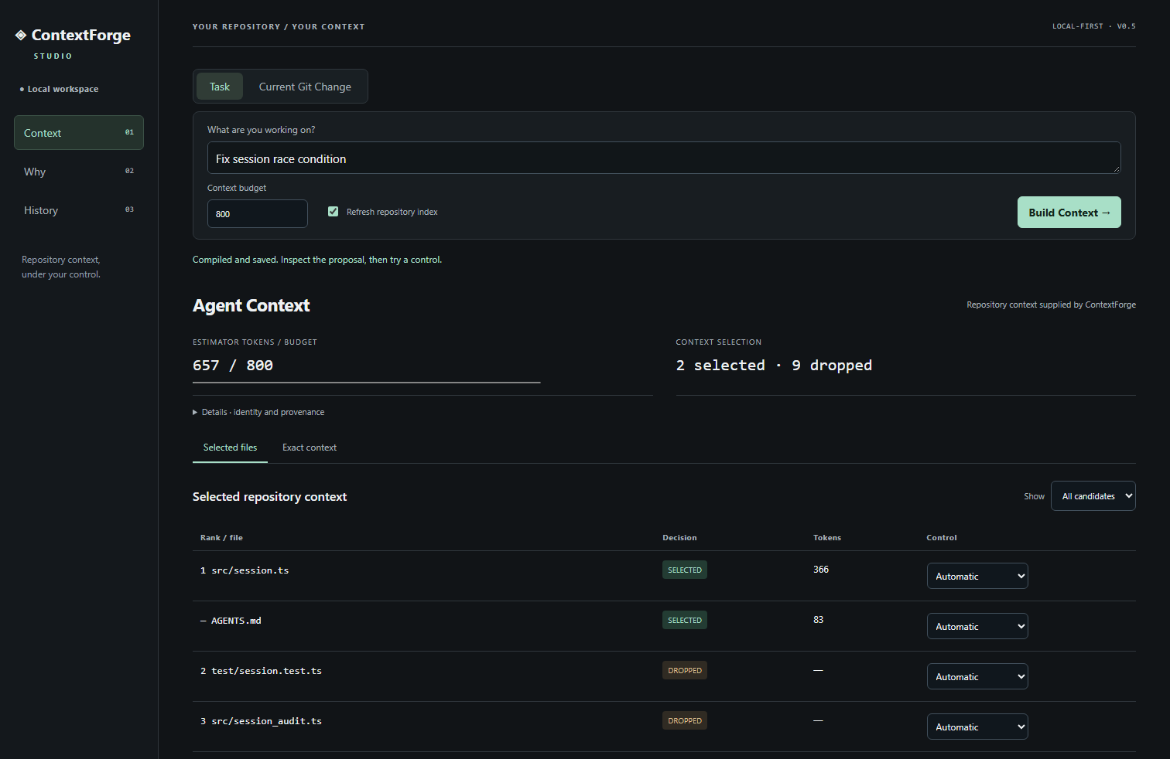Click the token budget progress bar
The height and width of the screenshot is (759, 1170).
click(x=366, y=383)
